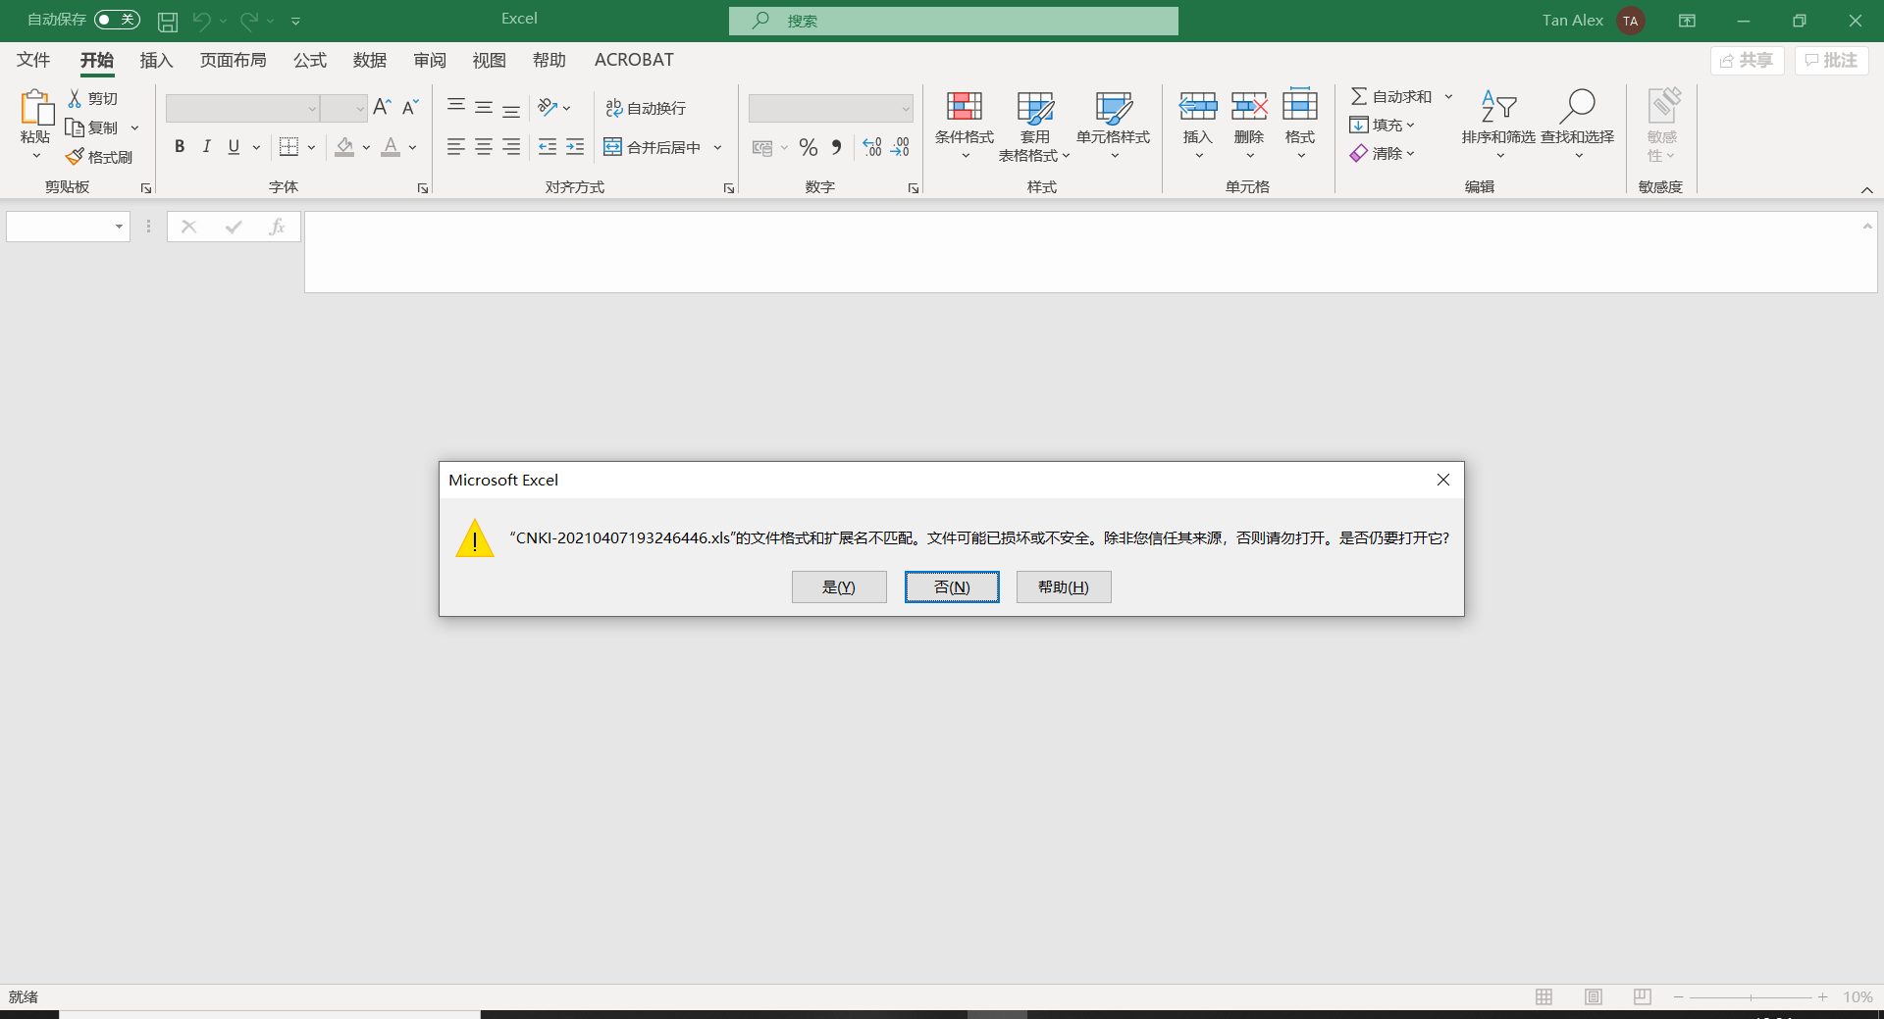Decrease font size with smaller A icon
This screenshot has height=1019, width=1884.
pyautogui.click(x=410, y=107)
